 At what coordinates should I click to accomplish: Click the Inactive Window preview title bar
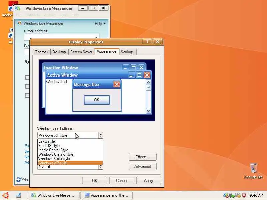click(94, 67)
